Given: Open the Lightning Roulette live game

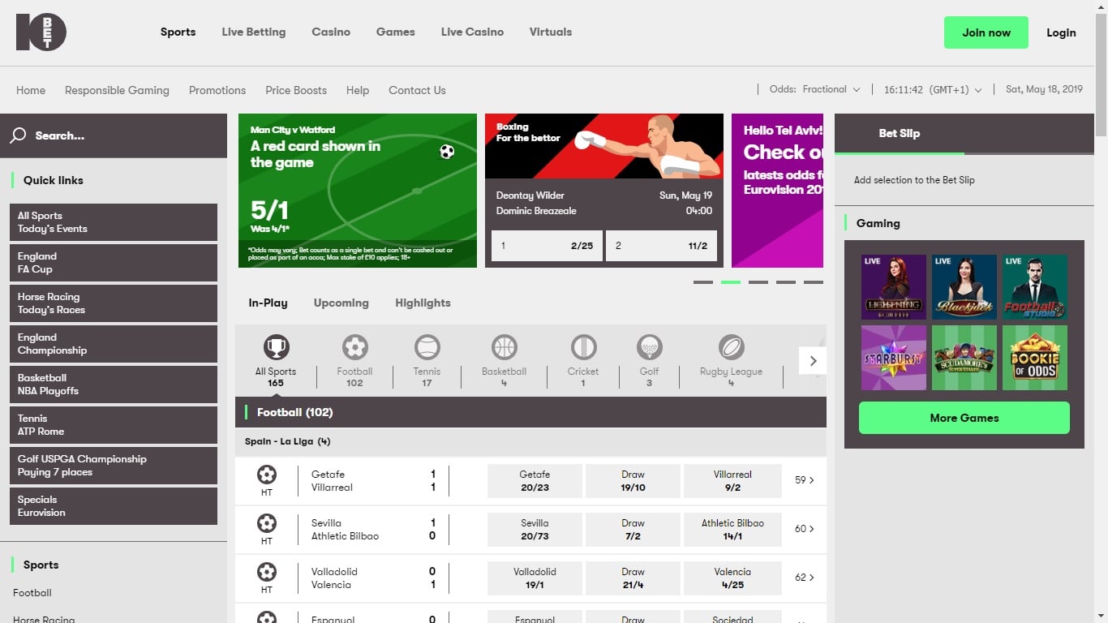Looking at the screenshot, I should (x=894, y=287).
